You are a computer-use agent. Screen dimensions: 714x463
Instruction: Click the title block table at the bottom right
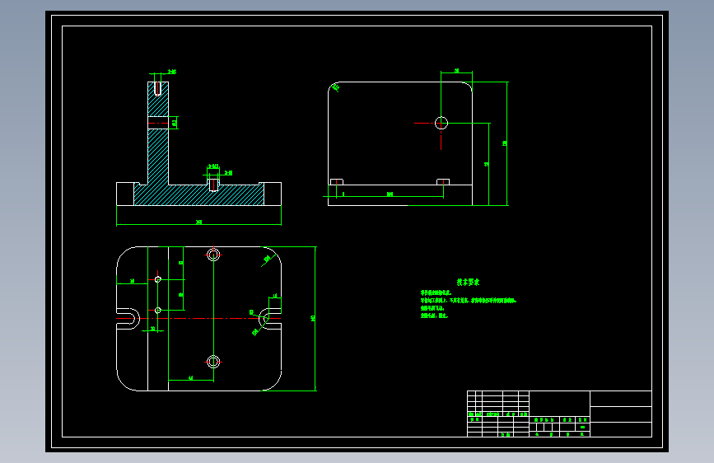[559, 414]
